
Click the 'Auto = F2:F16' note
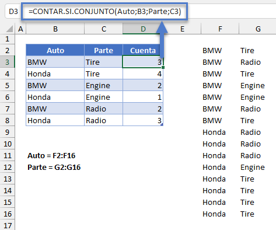(x=51, y=156)
